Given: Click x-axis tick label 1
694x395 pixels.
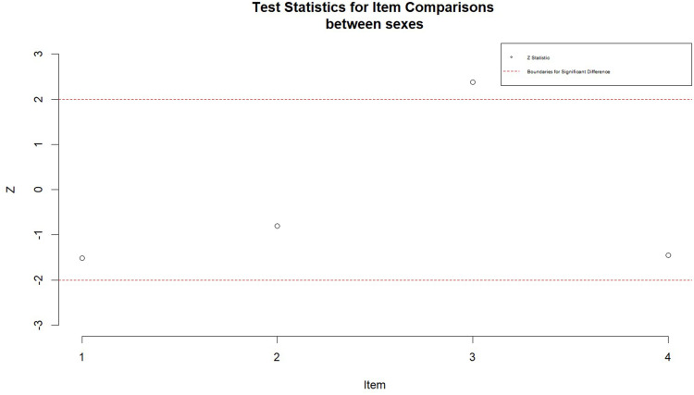Looking at the screenshot, I should [82, 356].
